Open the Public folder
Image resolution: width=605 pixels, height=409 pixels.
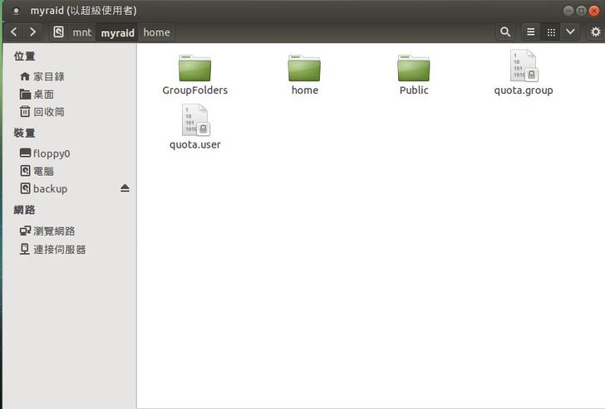(x=413, y=68)
